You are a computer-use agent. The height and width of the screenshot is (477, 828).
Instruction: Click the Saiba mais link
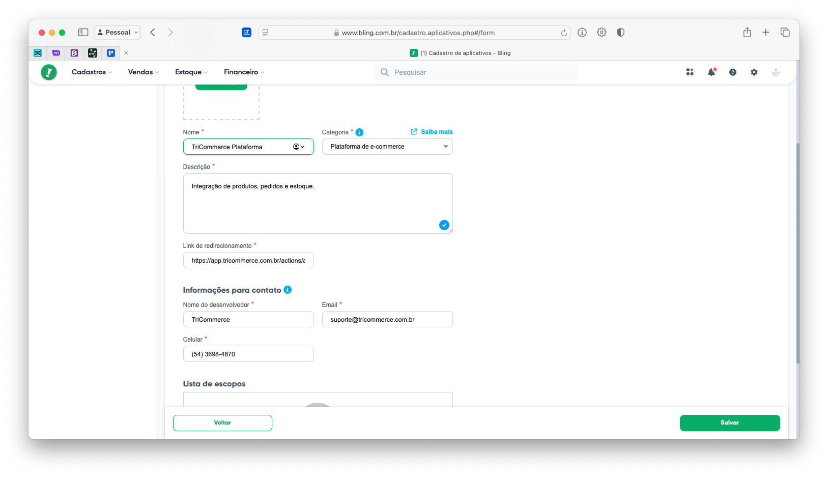pos(432,132)
